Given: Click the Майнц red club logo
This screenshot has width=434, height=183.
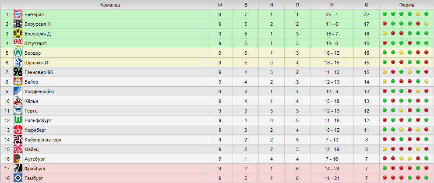Looking at the screenshot, I should (18, 149).
